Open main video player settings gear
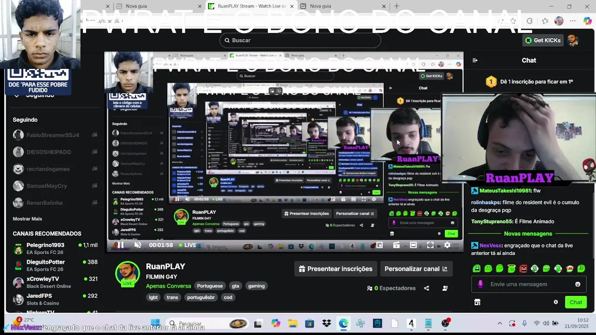 point(447,245)
